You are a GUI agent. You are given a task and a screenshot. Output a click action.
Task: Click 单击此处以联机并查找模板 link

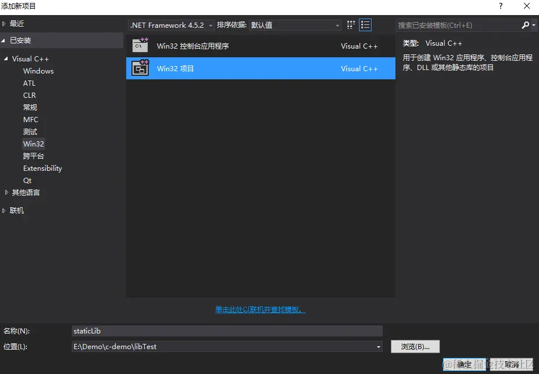click(260, 310)
